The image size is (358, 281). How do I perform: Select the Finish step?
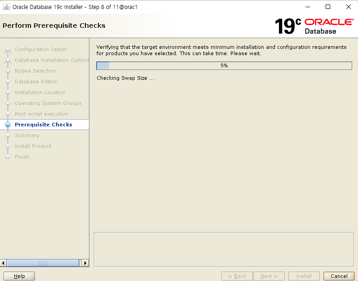pyautogui.click(x=22, y=157)
